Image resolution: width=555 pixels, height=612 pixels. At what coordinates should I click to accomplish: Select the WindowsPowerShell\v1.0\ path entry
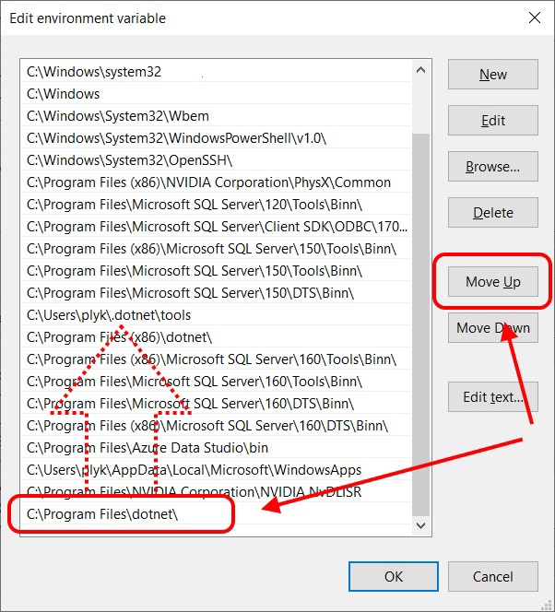click(x=217, y=137)
